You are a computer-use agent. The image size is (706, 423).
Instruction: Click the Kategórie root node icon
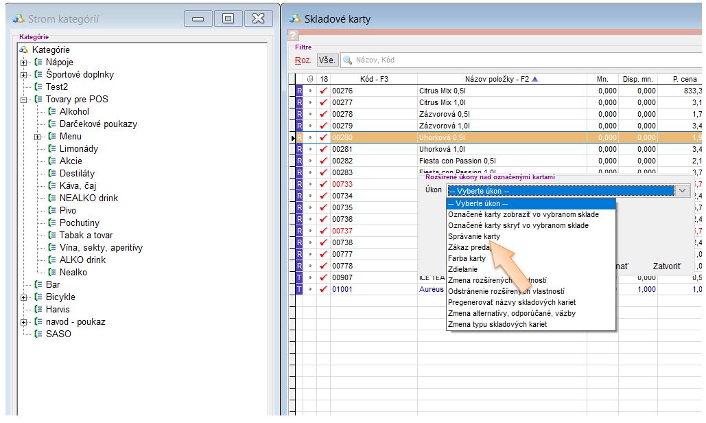(24, 49)
